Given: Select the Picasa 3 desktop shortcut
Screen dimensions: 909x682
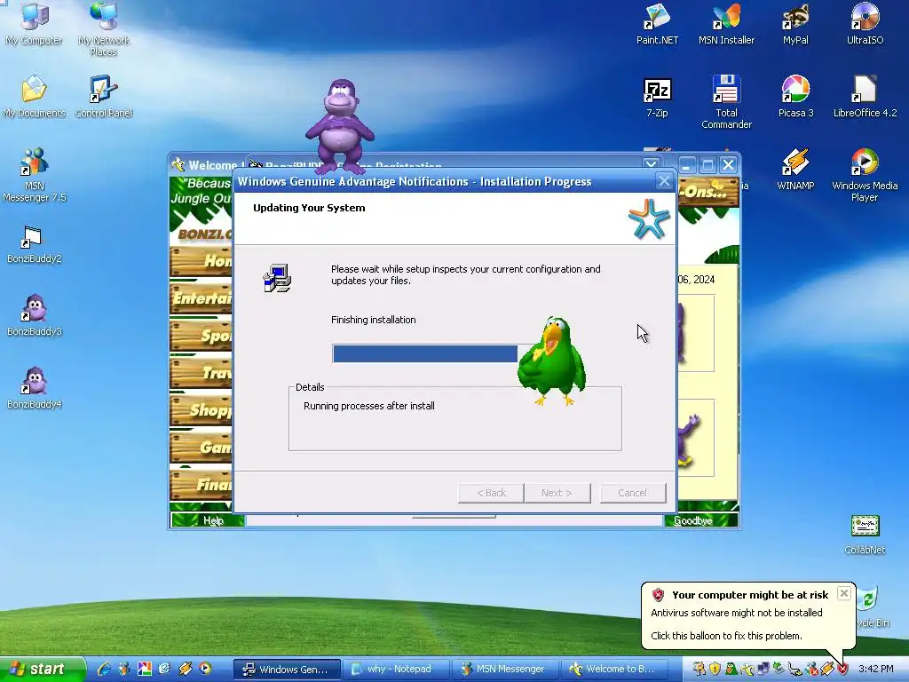Looking at the screenshot, I should point(795,96).
